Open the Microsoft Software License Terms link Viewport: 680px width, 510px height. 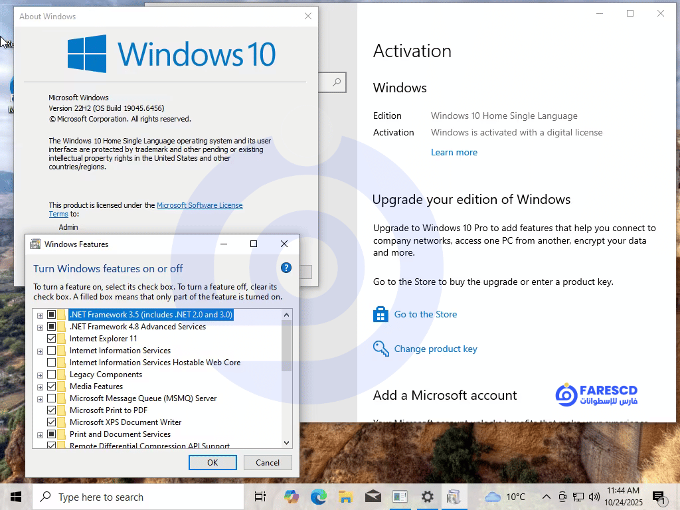199,206
